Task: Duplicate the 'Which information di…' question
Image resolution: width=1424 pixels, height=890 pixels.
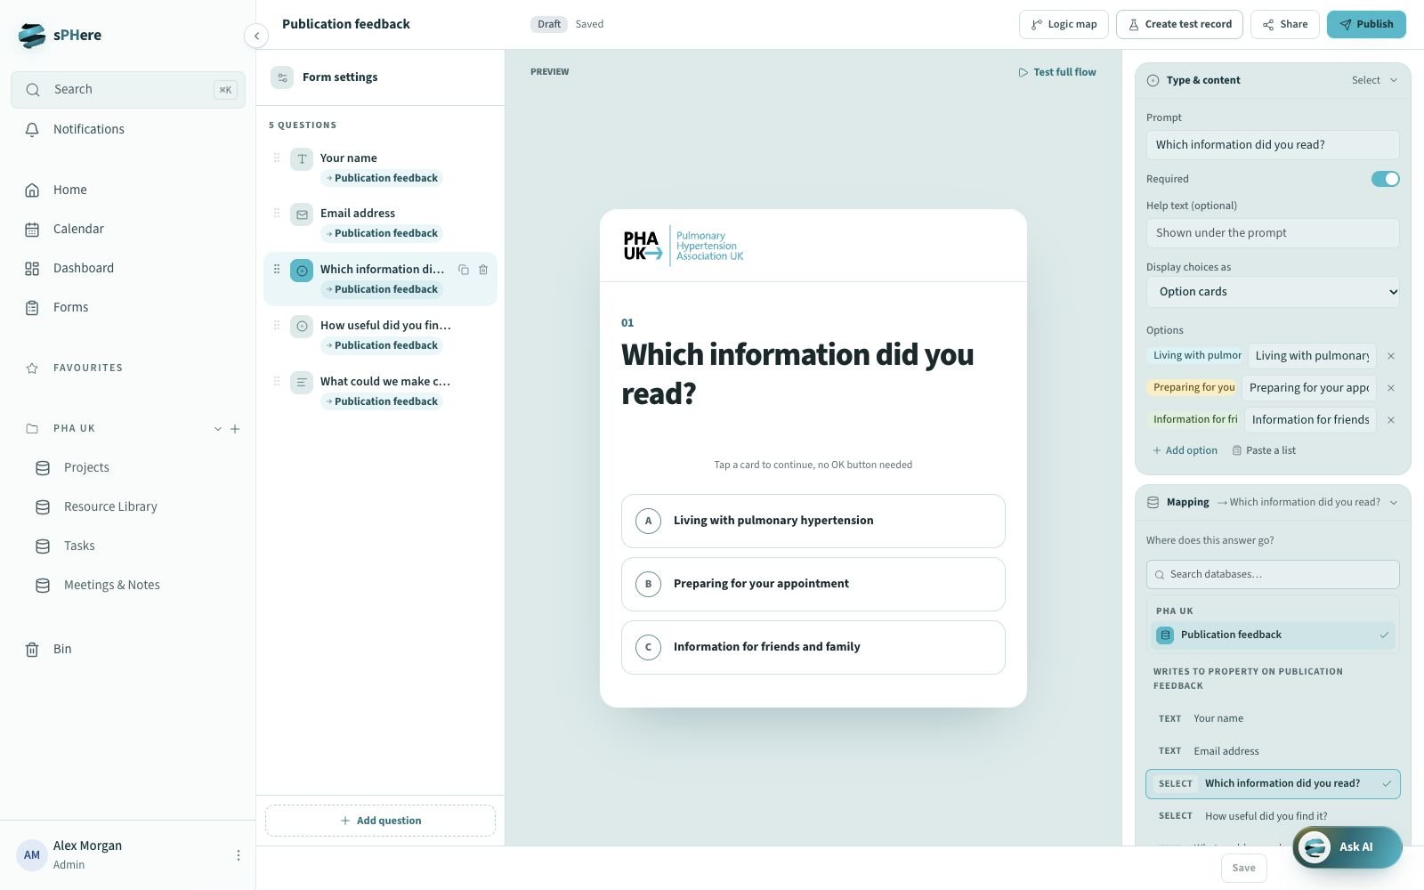Action: click(464, 269)
